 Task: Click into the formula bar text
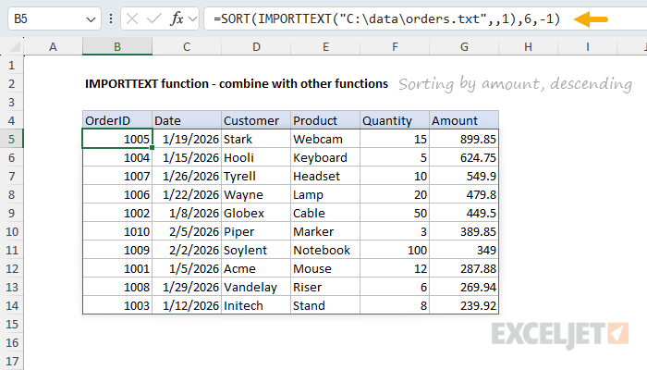pos(386,19)
